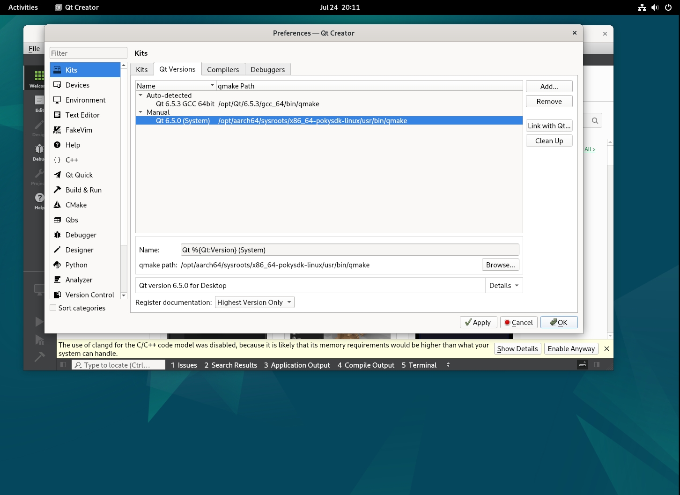Select Qt 6.5.3 GCC 64bit row
This screenshot has width=680, height=495.
(x=329, y=103)
